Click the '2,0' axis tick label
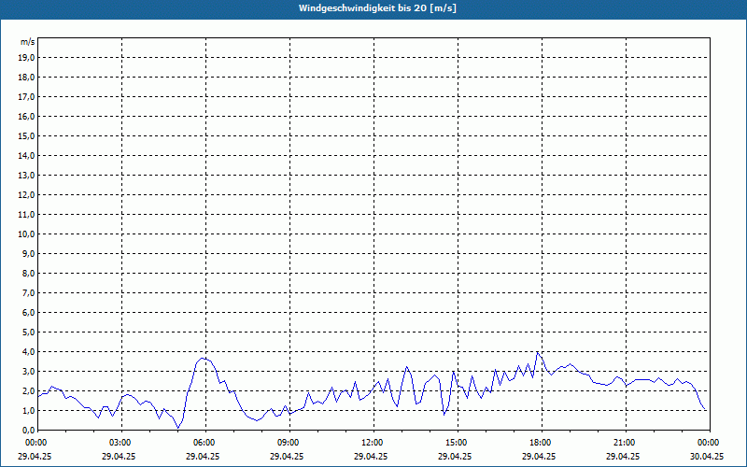 click(30, 390)
